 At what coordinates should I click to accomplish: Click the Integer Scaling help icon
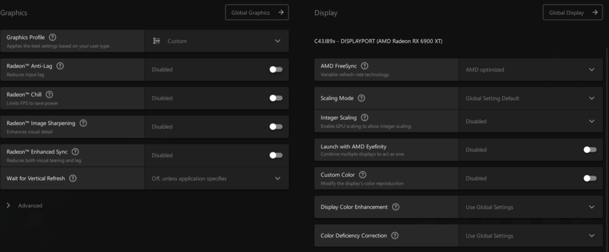pos(364,117)
